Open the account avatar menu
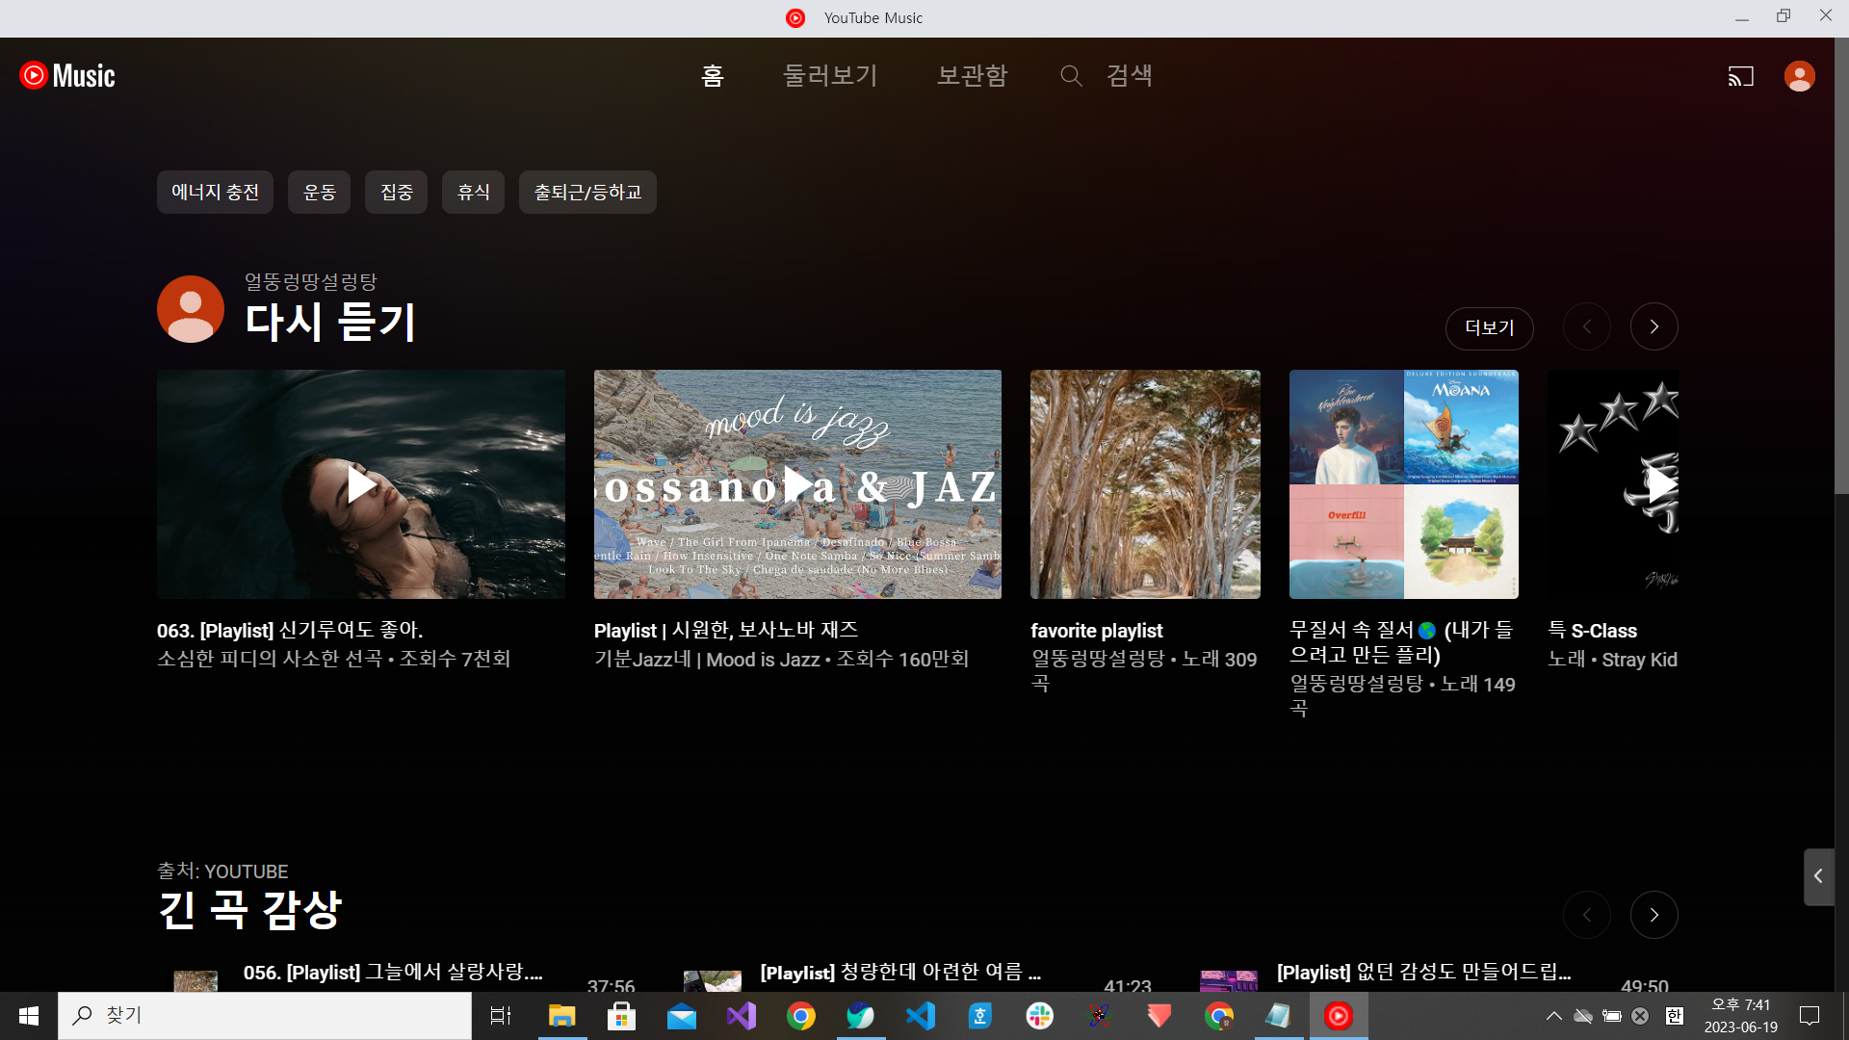The height and width of the screenshot is (1040, 1849). [x=1799, y=76]
